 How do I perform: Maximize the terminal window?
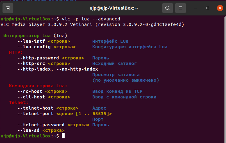tap(208, 8)
